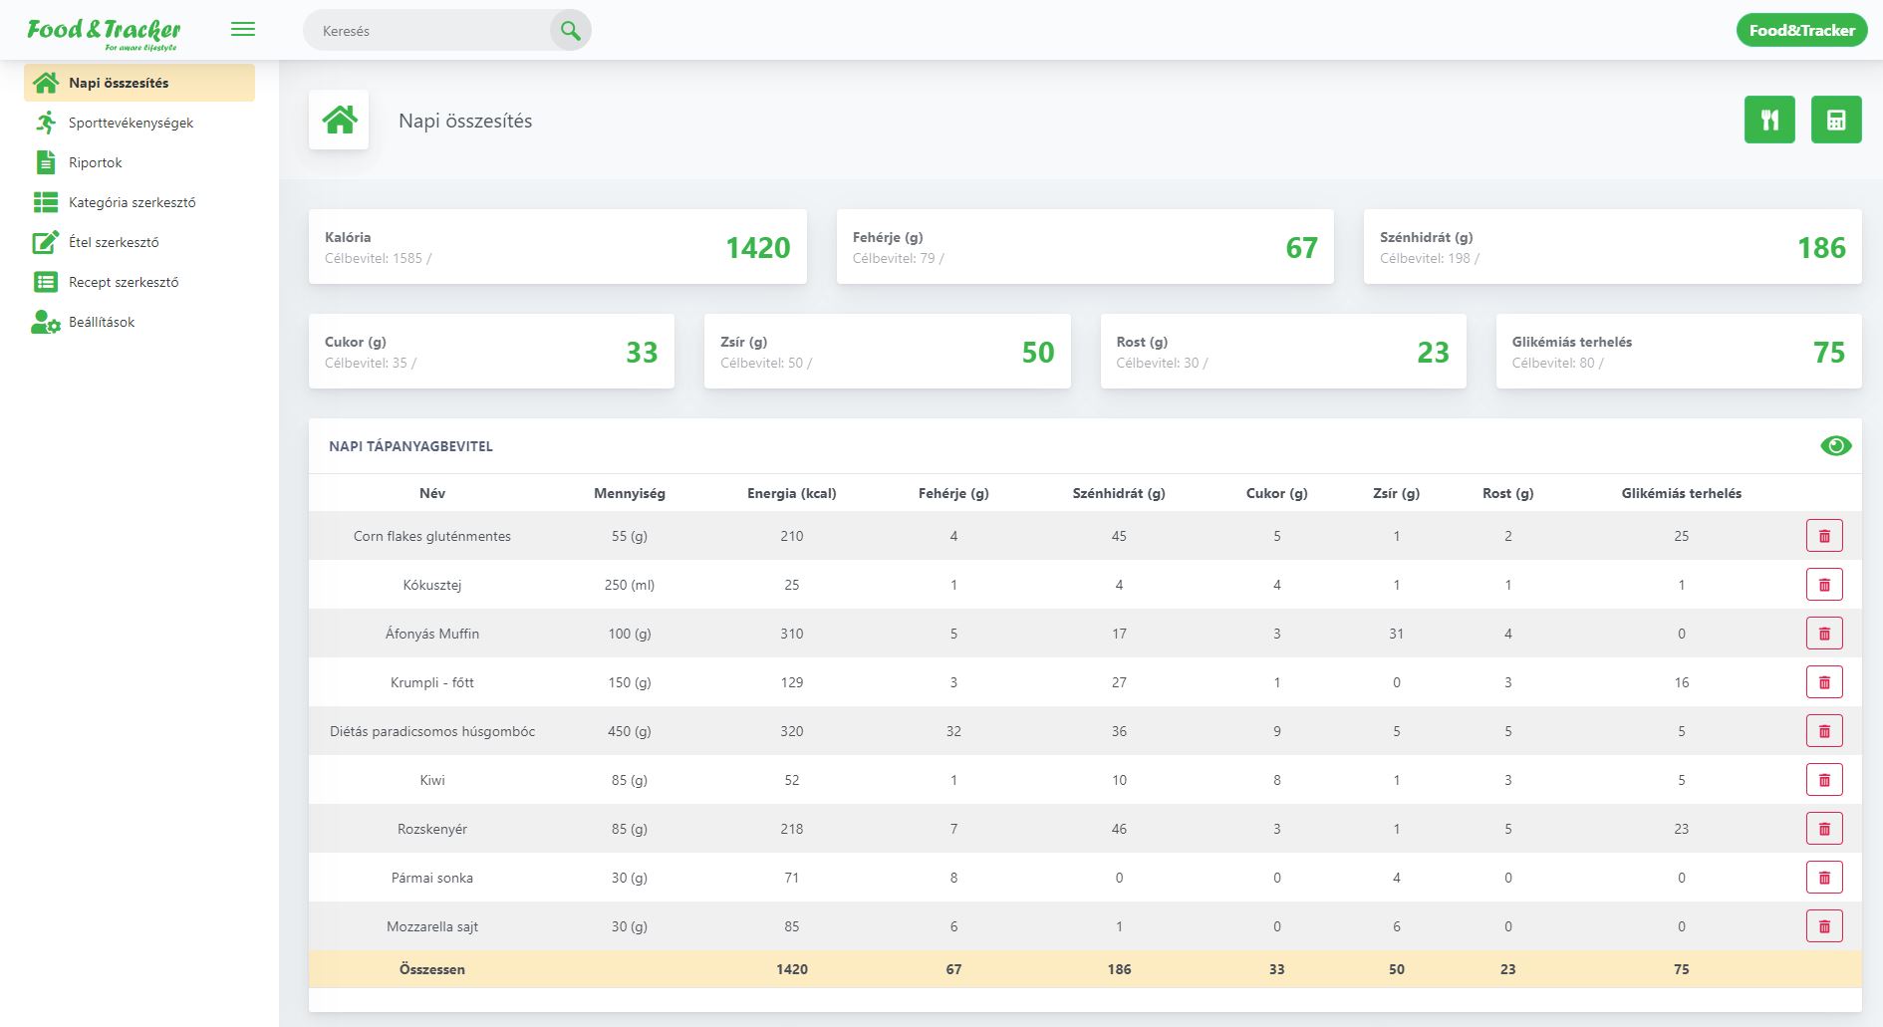Click the Riportok document icon
The width and height of the screenshot is (1883, 1027).
(46, 162)
